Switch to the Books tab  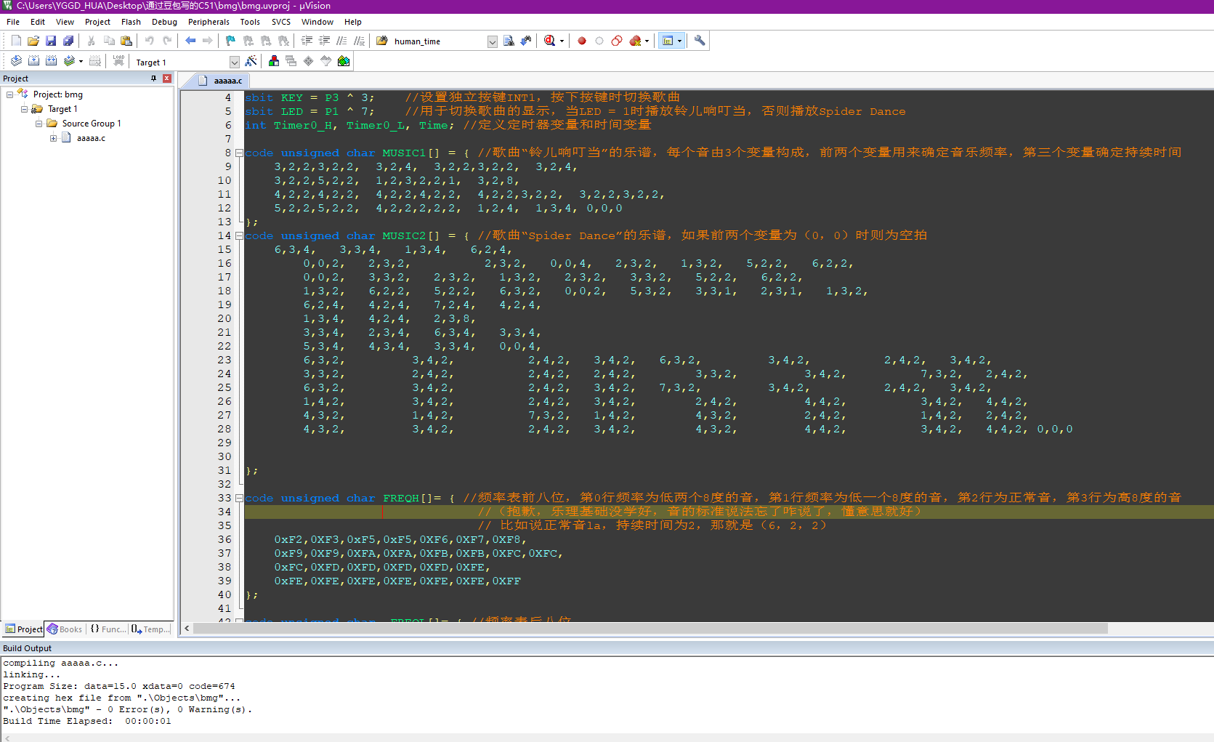[x=65, y=629]
